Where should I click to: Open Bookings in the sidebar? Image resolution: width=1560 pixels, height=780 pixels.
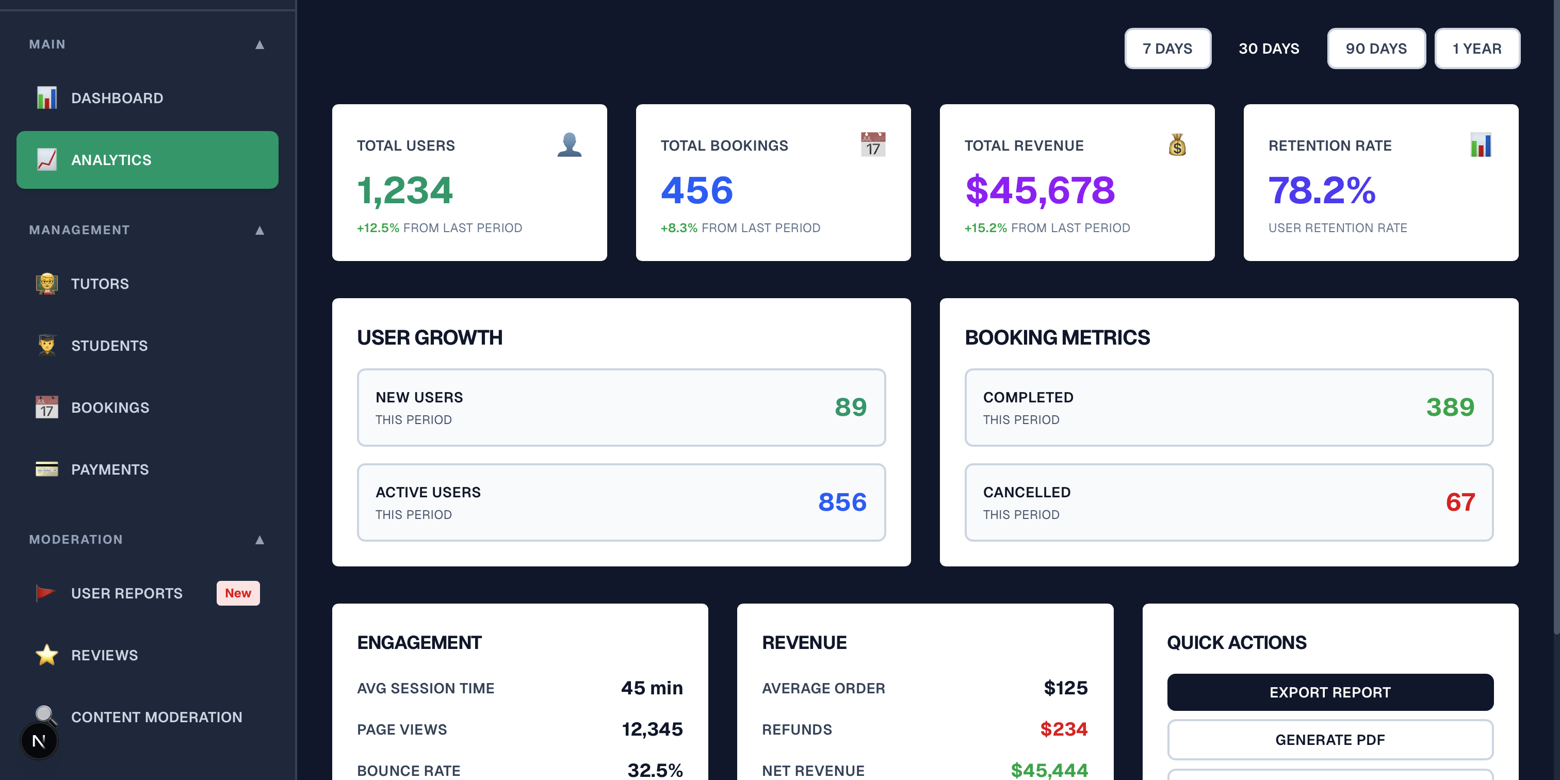pos(147,408)
